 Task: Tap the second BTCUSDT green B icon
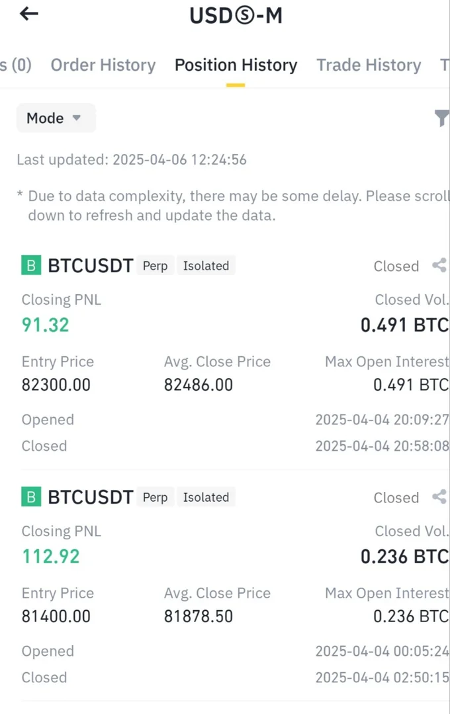coord(31,497)
